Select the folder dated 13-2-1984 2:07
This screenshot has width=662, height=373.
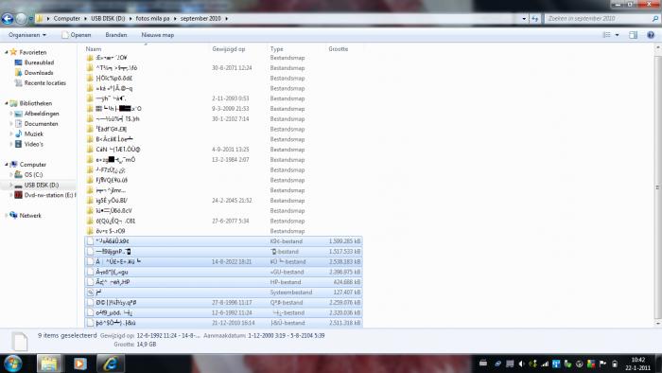(x=223, y=160)
